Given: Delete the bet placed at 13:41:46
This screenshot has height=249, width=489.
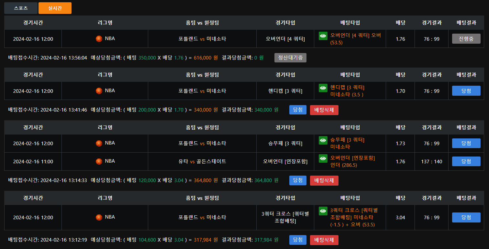Looking at the screenshot, I should (324, 110).
